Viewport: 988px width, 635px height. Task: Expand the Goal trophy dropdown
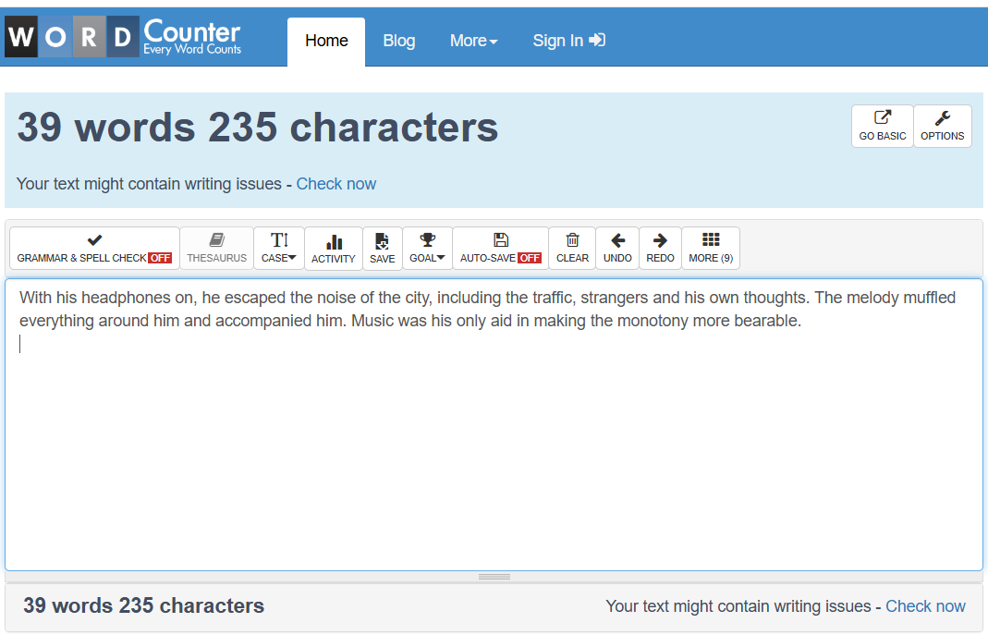tap(427, 249)
